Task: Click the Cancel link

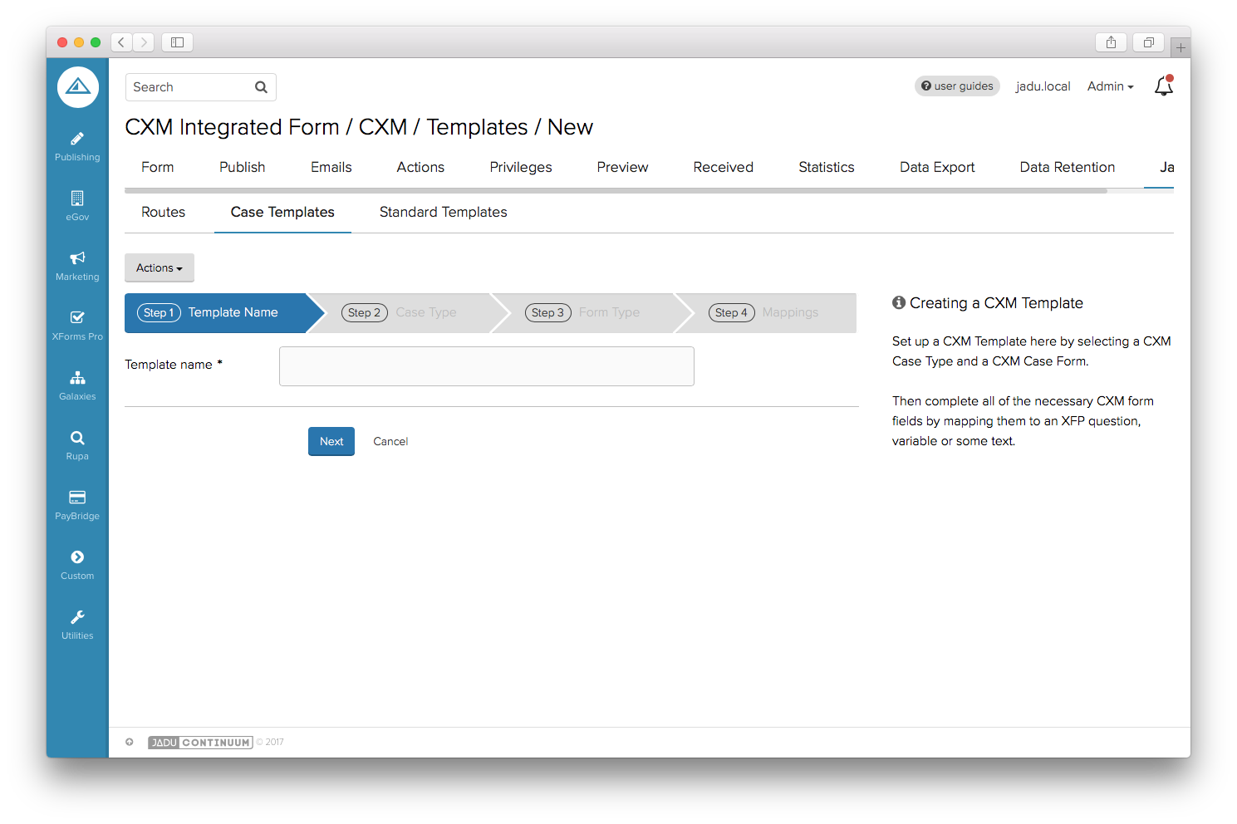Action: 390,442
